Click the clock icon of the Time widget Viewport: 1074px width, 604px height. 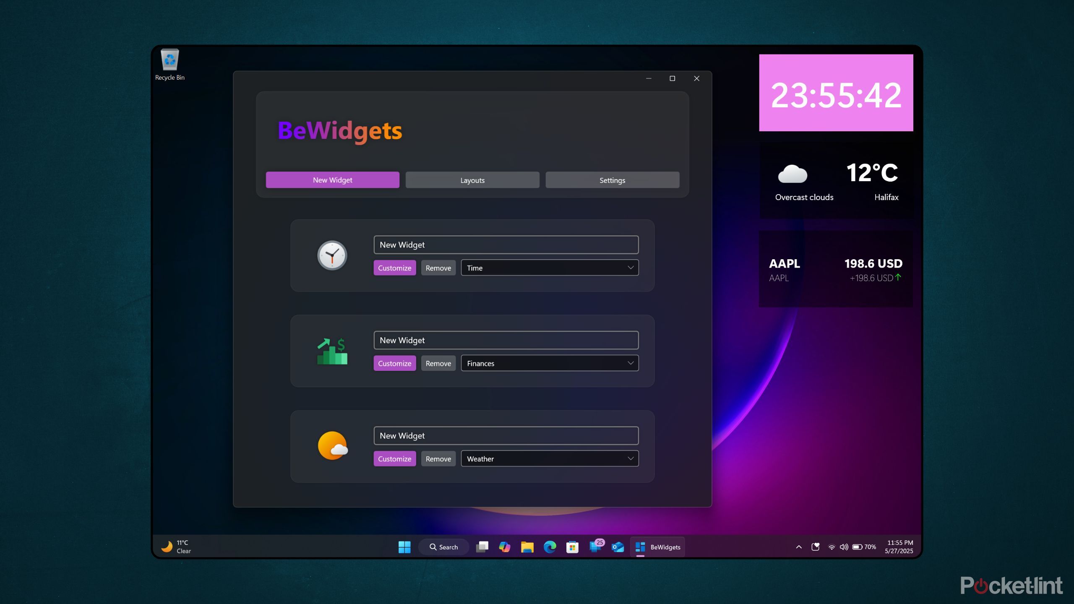pyautogui.click(x=332, y=255)
